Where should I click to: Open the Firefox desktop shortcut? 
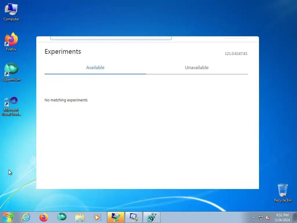(11, 42)
